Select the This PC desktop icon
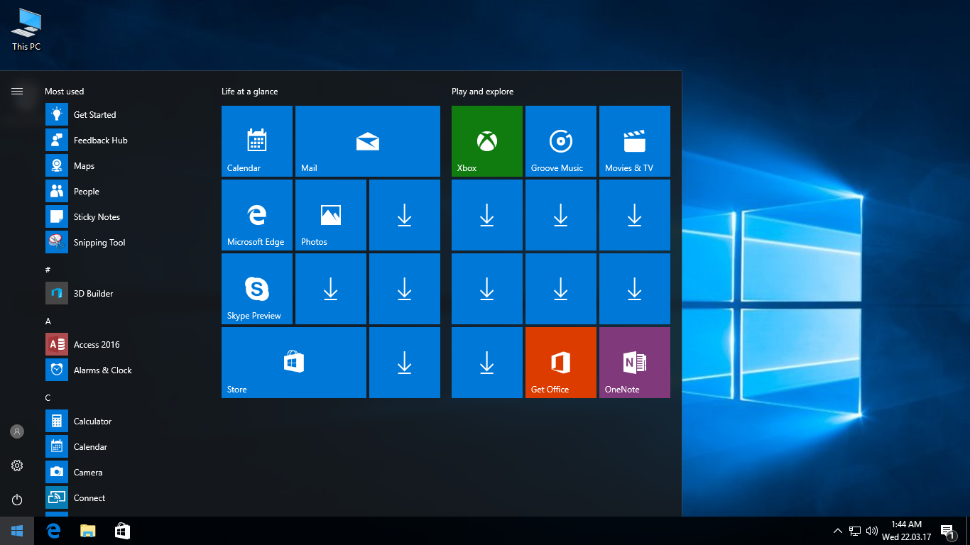 click(26, 30)
